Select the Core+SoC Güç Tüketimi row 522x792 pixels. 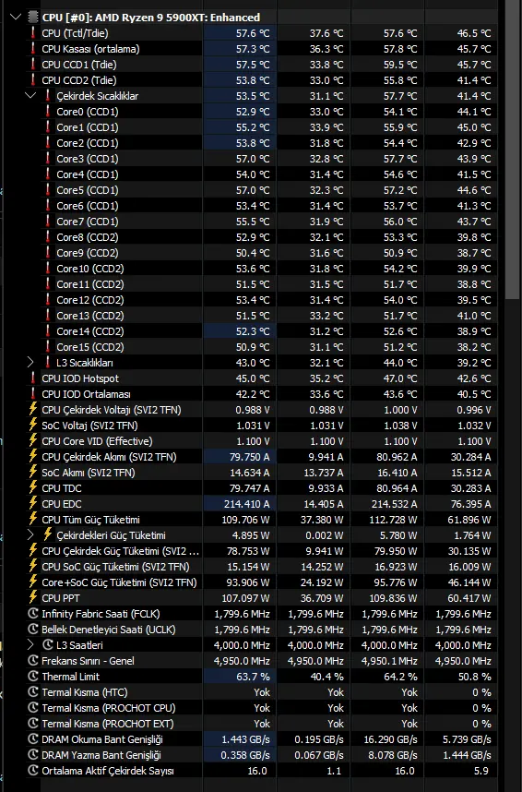click(261, 582)
